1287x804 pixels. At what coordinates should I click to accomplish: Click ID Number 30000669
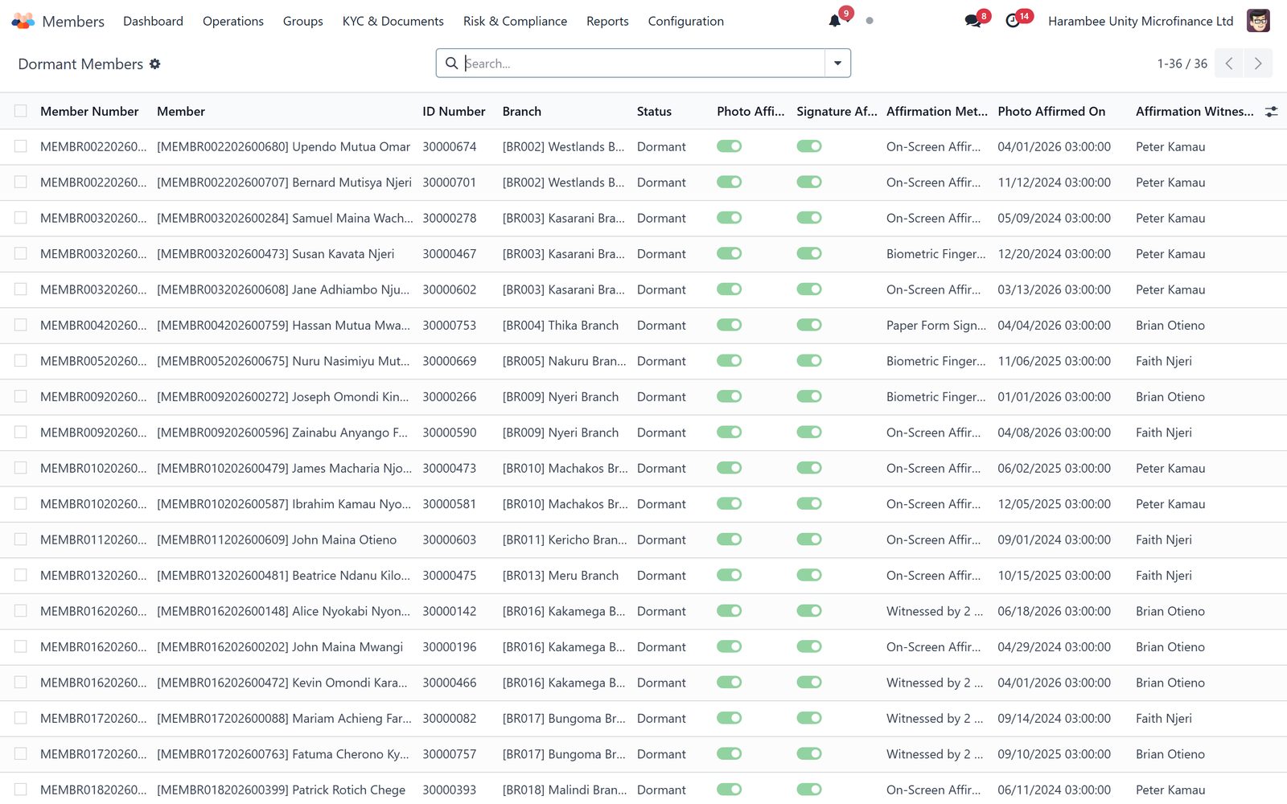(450, 361)
